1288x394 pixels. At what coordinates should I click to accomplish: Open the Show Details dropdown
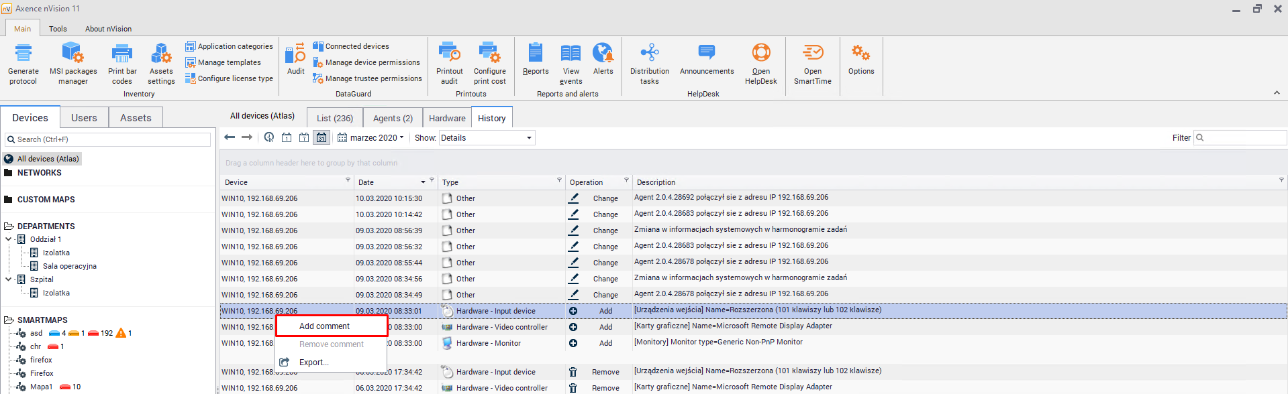[x=487, y=138]
